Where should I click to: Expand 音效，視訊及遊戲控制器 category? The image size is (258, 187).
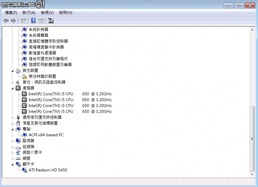(13, 83)
